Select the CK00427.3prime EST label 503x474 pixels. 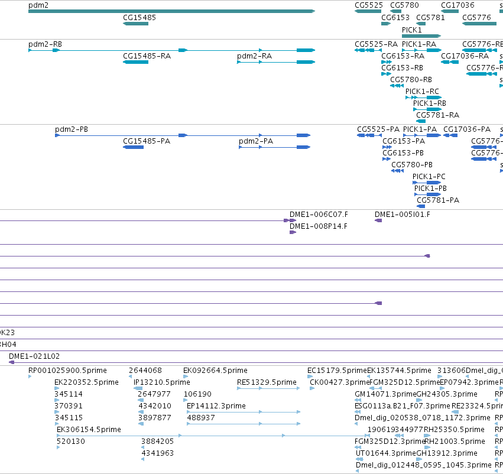point(340,382)
